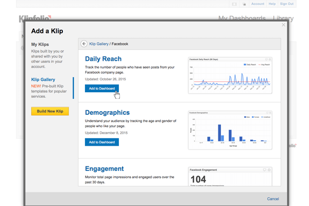This screenshot has width=309, height=206.
Task: Click gear icon on Facebook Engagement preview
Action: (269, 169)
